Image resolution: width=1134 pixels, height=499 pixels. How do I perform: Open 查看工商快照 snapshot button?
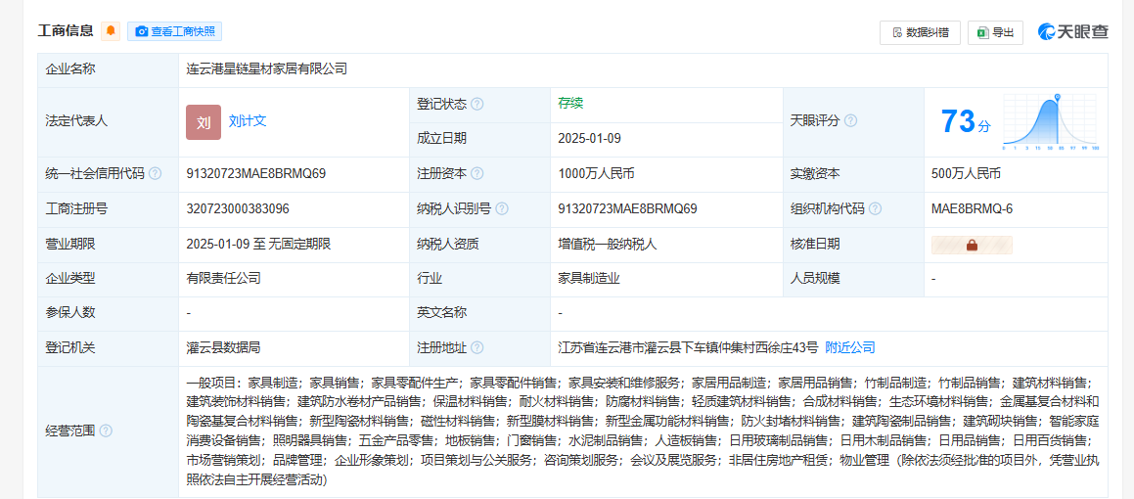coord(174,31)
